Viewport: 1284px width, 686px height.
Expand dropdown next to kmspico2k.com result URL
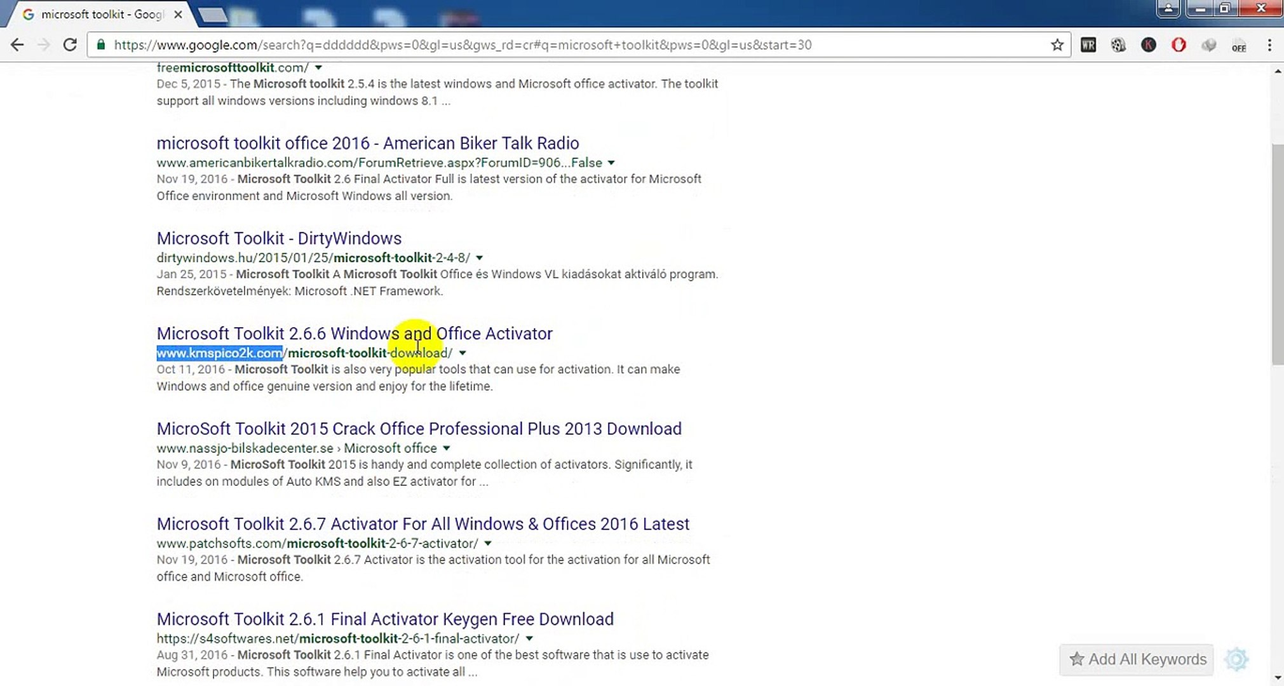click(463, 353)
